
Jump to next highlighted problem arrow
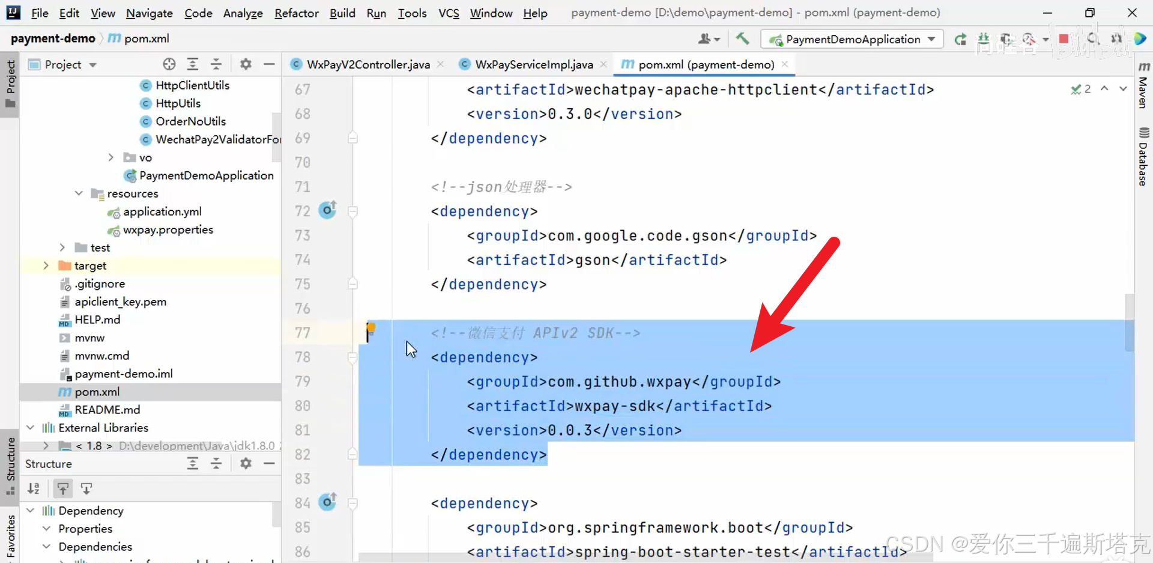pos(1123,88)
